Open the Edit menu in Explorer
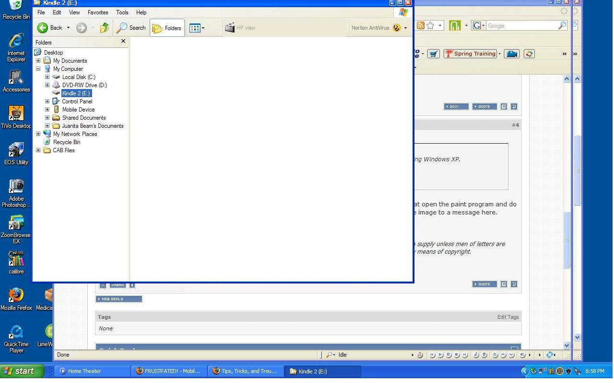Viewport: 614px width, 383px height. [x=57, y=12]
